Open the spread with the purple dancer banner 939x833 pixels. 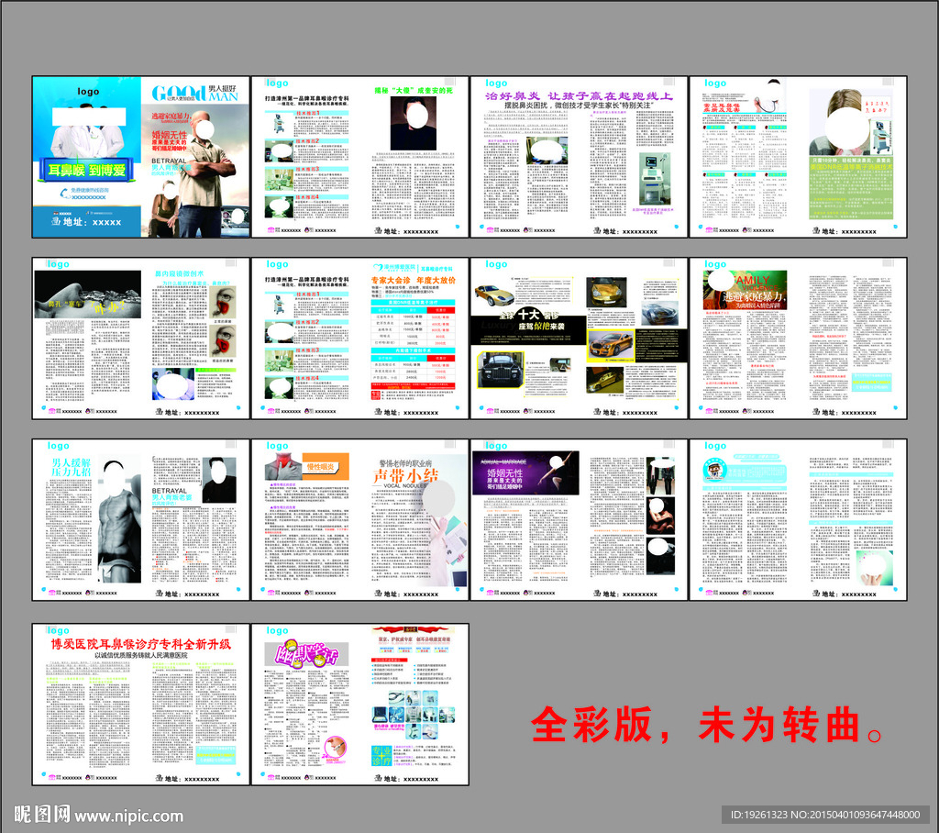point(579,519)
